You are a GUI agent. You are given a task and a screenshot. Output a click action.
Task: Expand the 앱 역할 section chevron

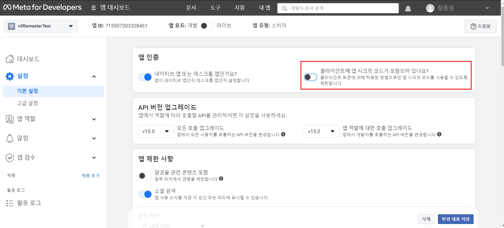94,119
